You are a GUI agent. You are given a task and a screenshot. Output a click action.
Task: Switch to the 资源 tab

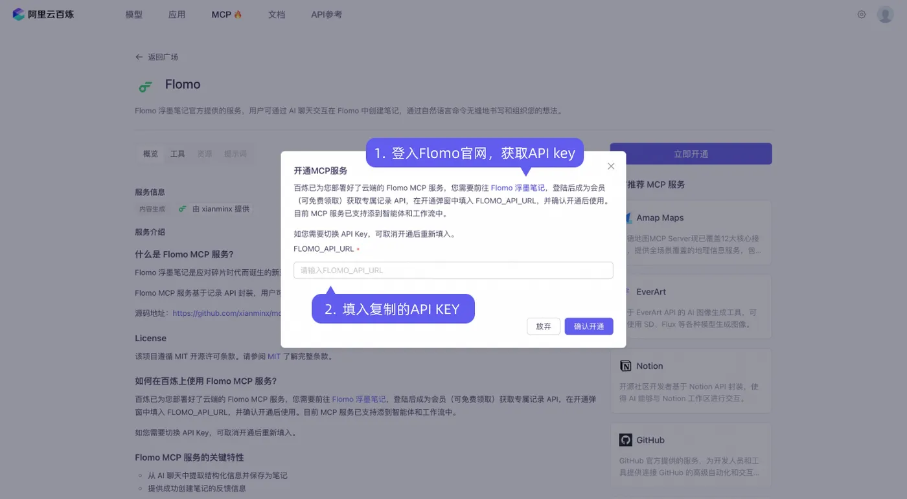coord(205,154)
